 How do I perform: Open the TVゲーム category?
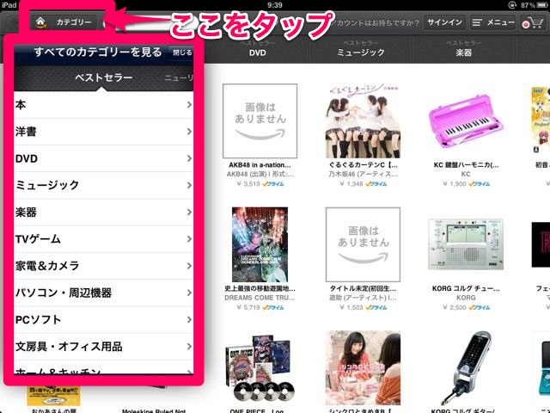(103, 239)
